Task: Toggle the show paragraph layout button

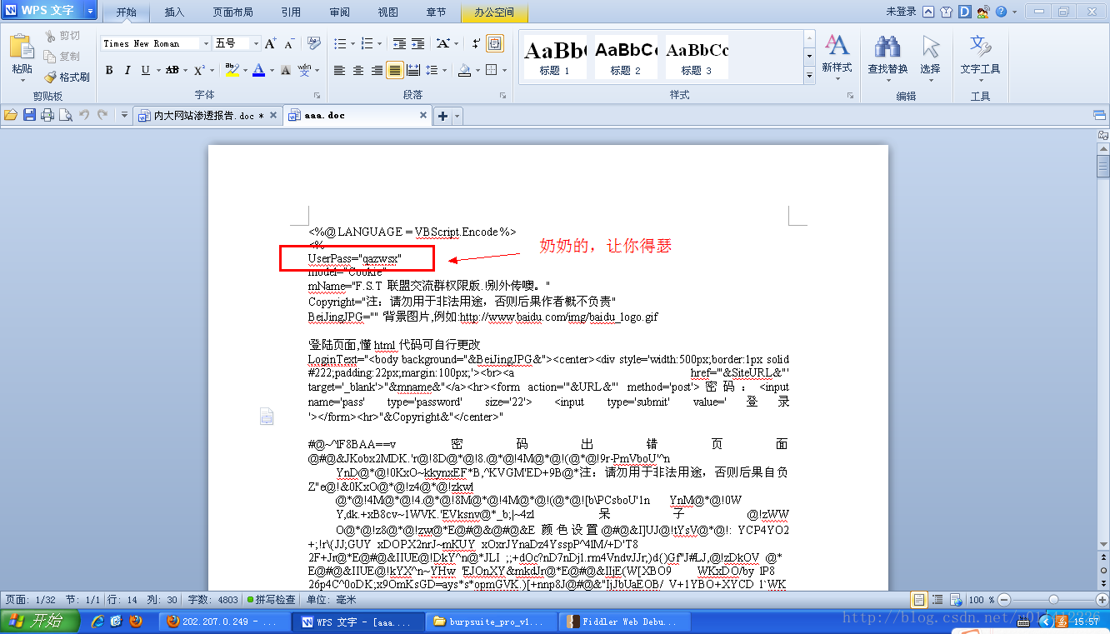Action: click(x=495, y=43)
